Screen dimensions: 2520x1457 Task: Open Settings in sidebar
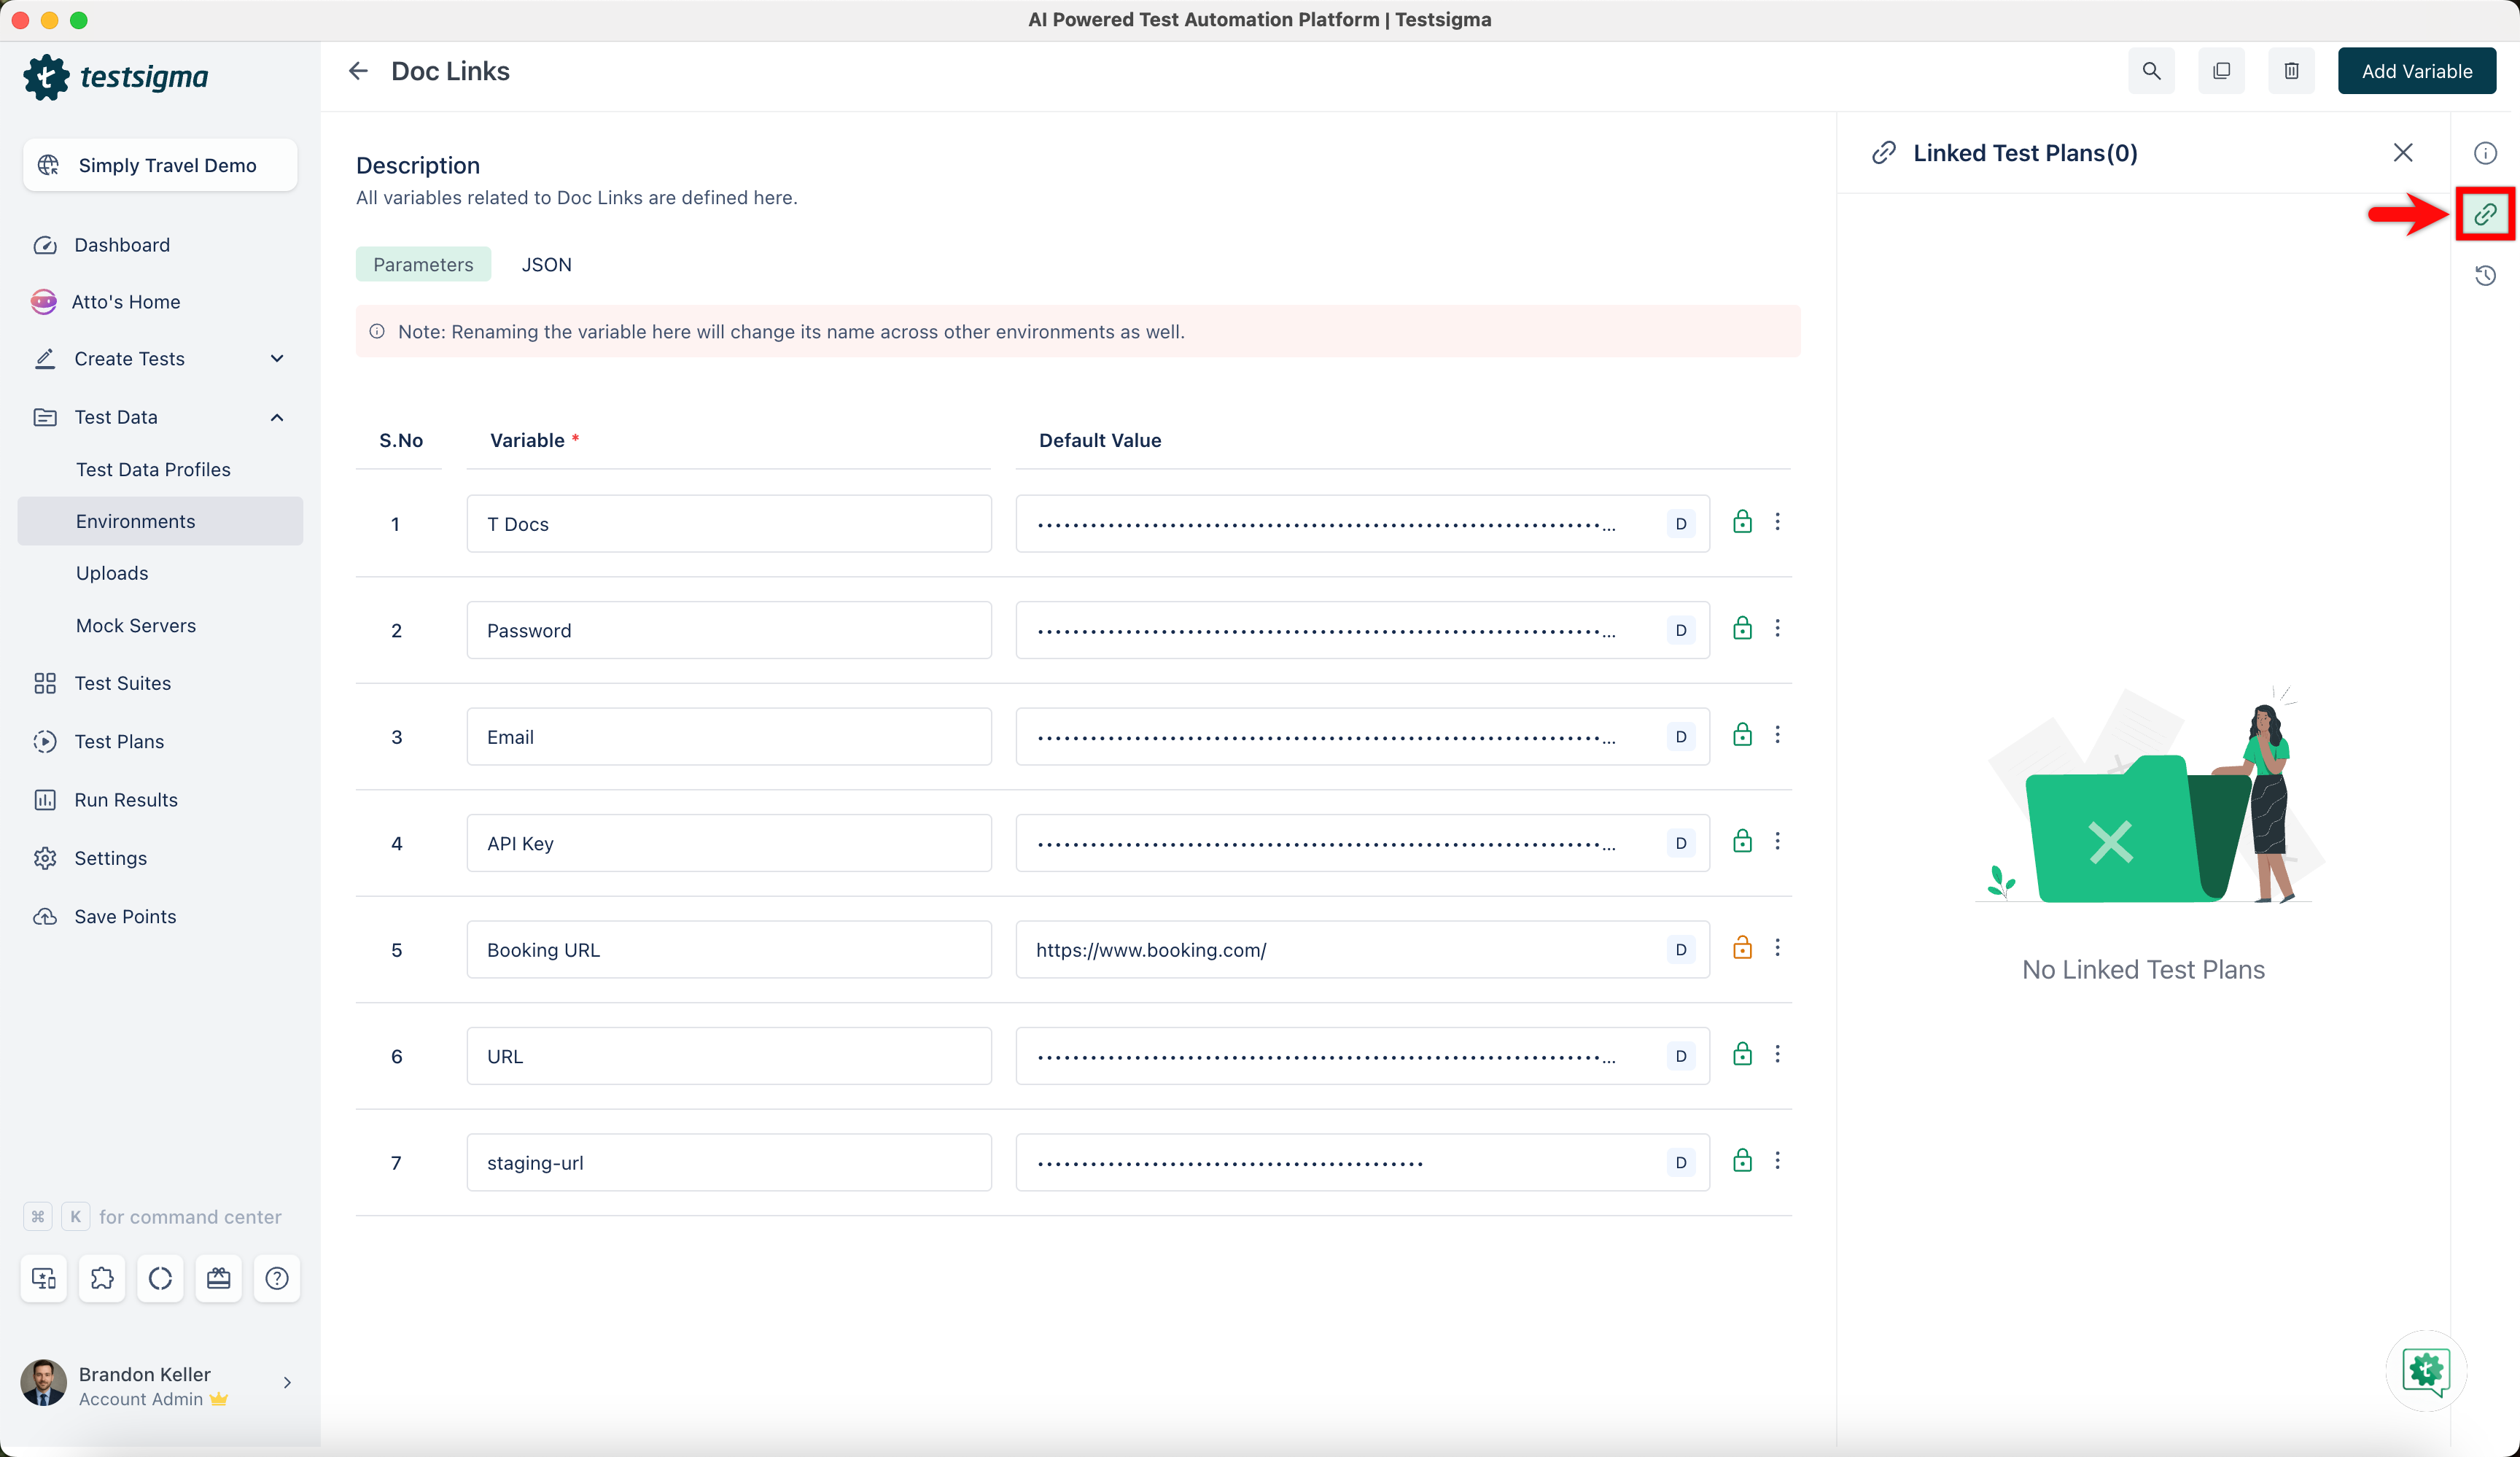tap(110, 858)
